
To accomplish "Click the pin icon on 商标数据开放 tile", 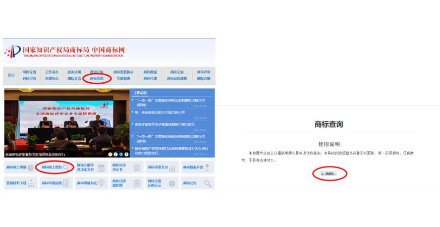I will tap(207, 167).
